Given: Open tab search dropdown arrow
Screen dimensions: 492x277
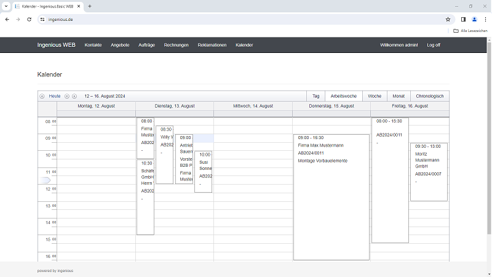Looking at the screenshot, I should 6,6.
